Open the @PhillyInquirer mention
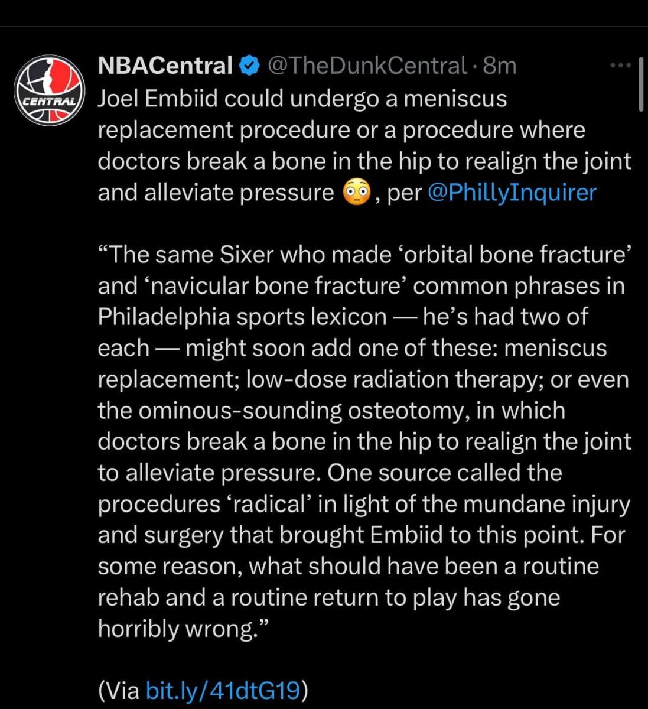Screen dimensions: 648x709 pyautogui.click(x=511, y=193)
